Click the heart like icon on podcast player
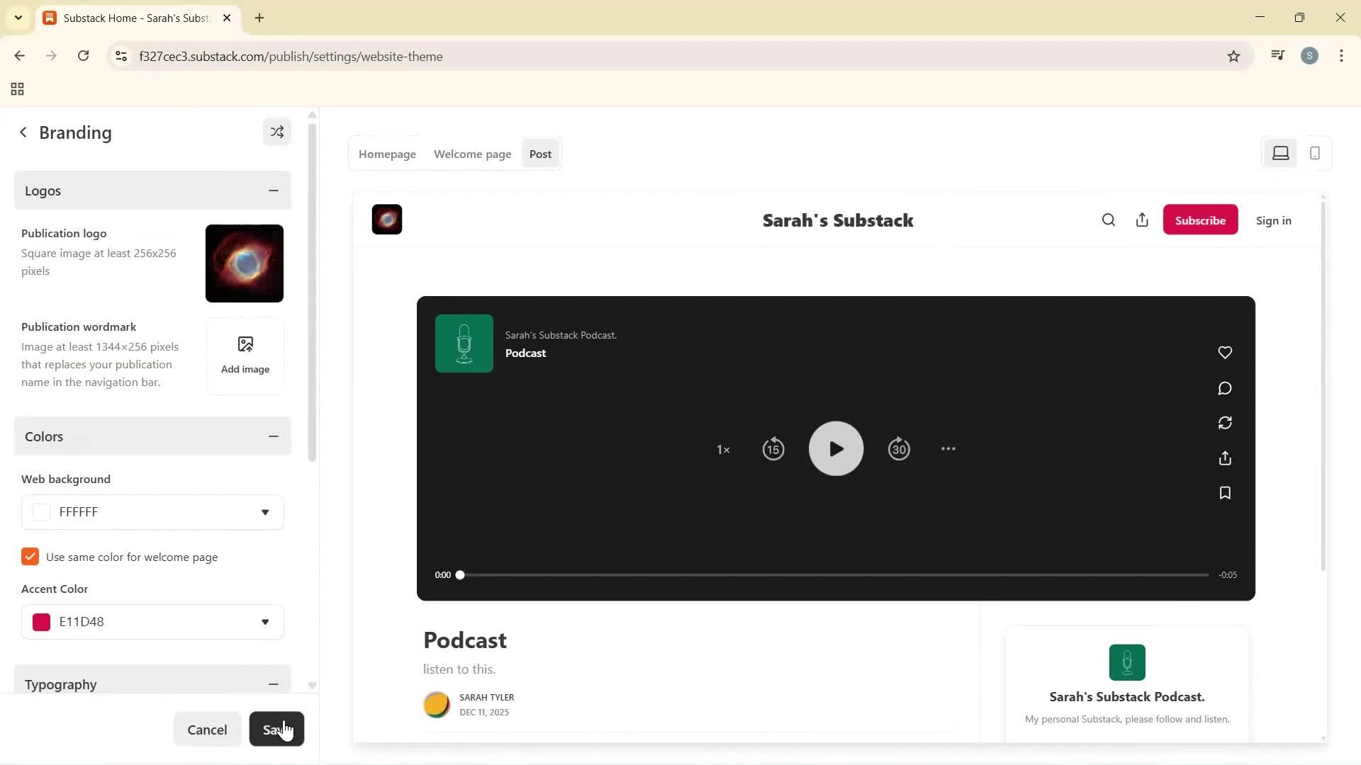 pos(1225,353)
